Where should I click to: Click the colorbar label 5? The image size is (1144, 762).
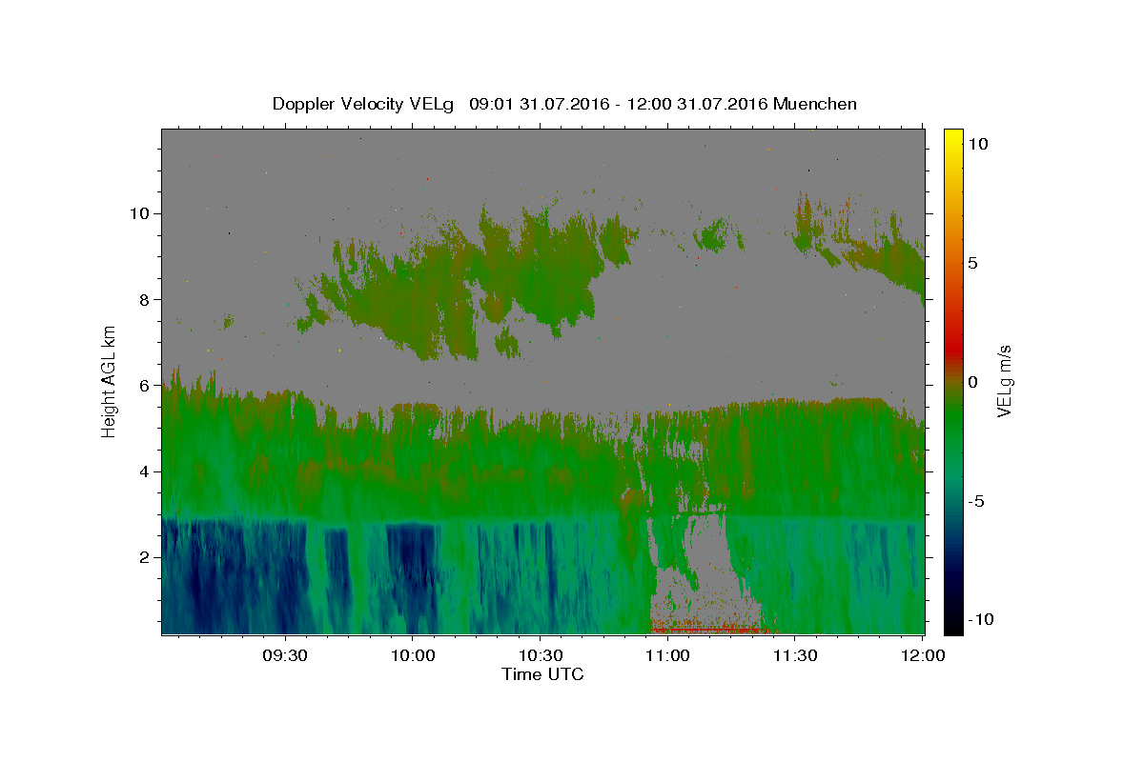(x=972, y=263)
